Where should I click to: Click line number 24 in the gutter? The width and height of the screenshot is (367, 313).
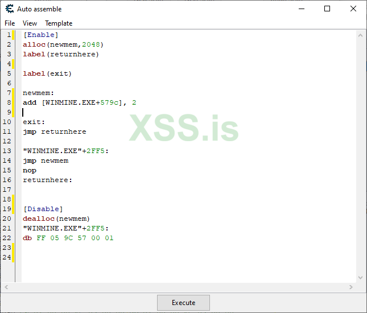click(7, 257)
